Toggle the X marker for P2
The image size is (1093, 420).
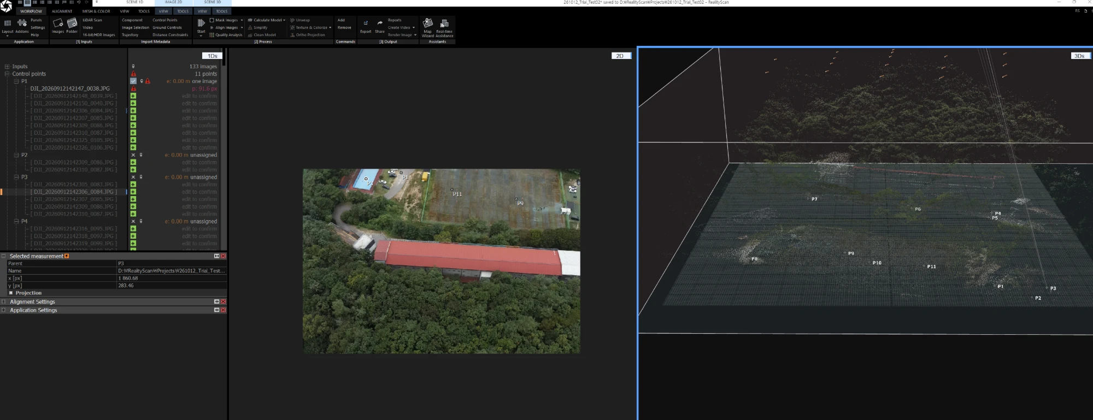[x=133, y=155]
